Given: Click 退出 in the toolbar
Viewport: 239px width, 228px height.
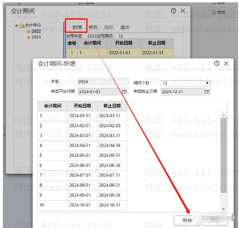Looking at the screenshot, I should point(125,27).
